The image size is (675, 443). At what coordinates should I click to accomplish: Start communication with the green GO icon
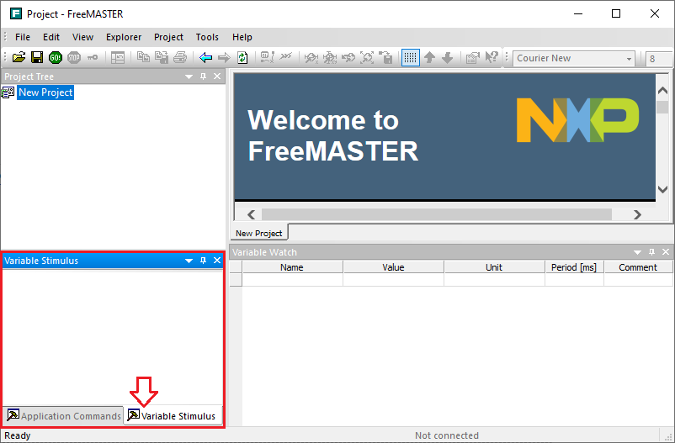click(56, 57)
